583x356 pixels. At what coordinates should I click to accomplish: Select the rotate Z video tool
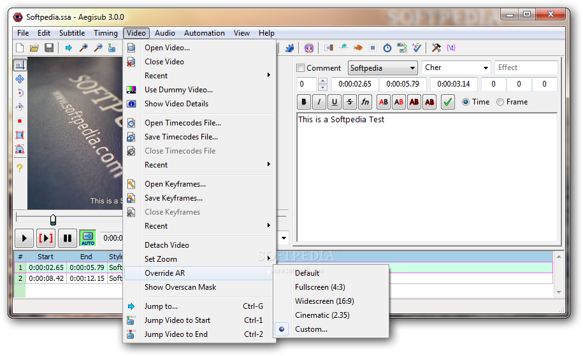(x=20, y=93)
